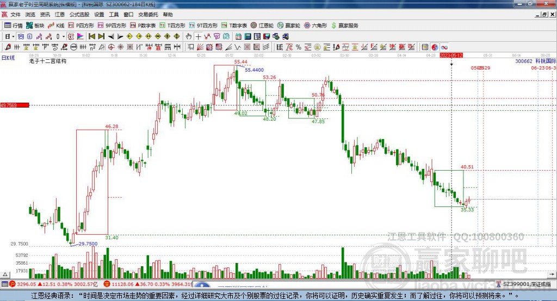The width and height of the screenshot is (557, 301).
Task: Select the percent % retracement tool
Action: pyautogui.click(x=299, y=47)
